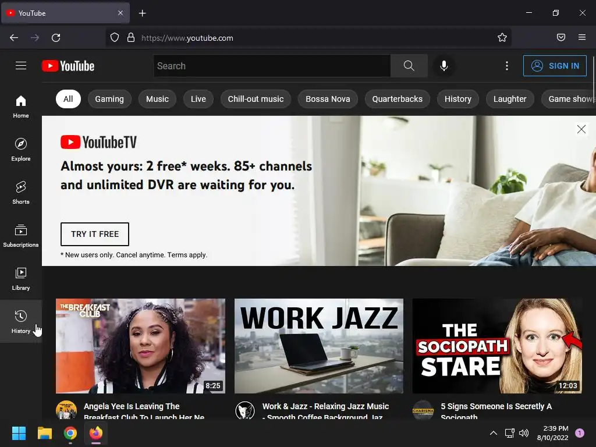Image resolution: width=596 pixels, height=447 pixels.
Task: Open Subscriptions in sidebar
Action: pyautogui.click(x=21, y=236)
